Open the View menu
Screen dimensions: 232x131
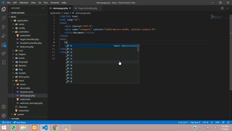point(33,3)
